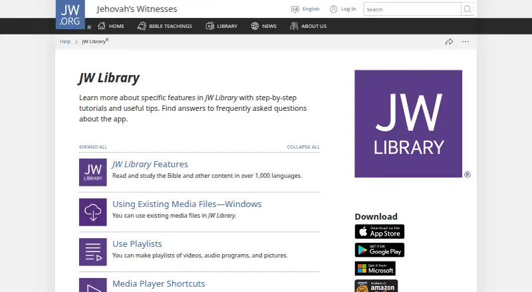Viewport: 532px width, 292px height.
Task: Click the Home house icon
Action: (102, 26)
